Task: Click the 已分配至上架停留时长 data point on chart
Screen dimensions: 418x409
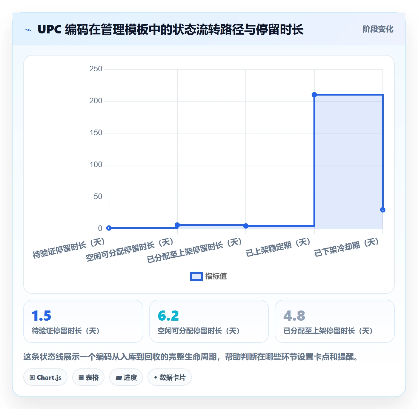Action: 246,226
